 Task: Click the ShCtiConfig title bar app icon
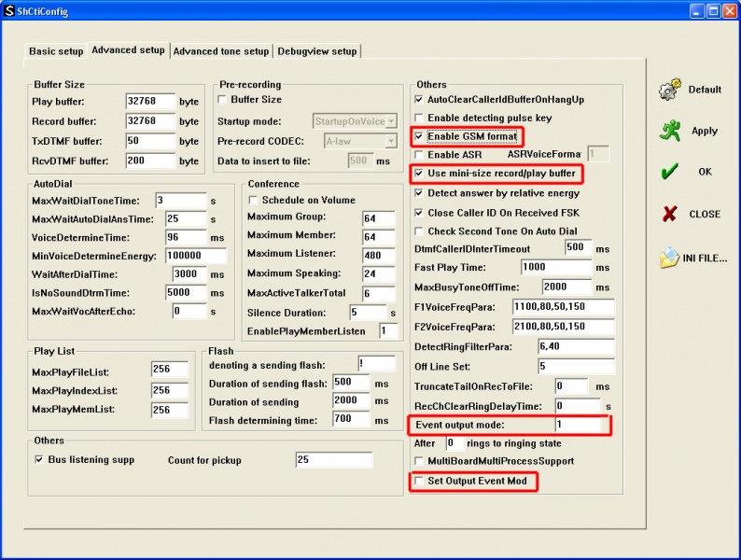click(9, 10)
